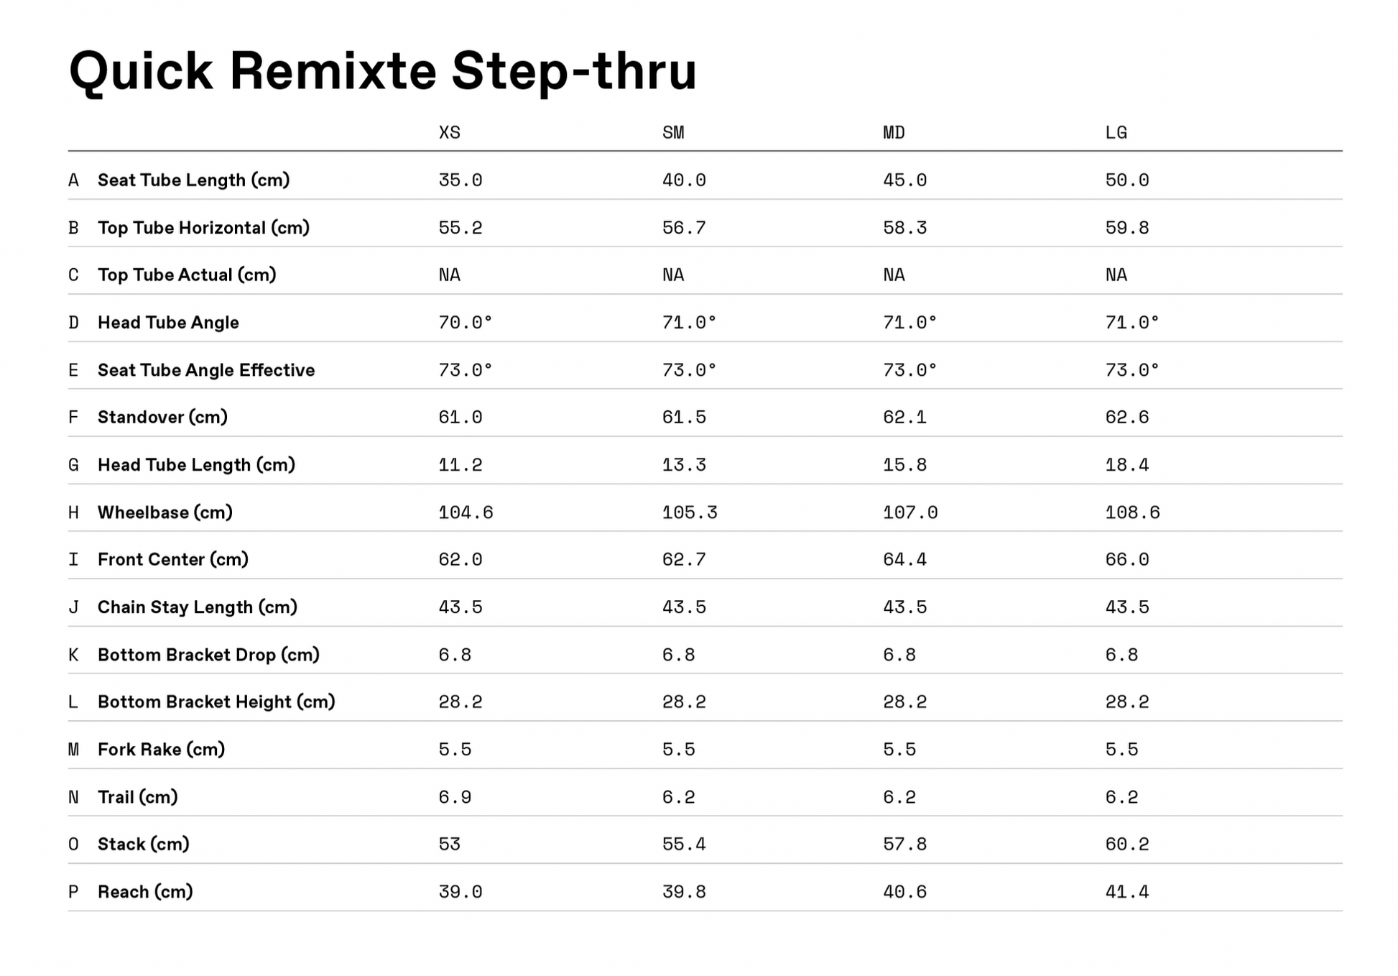Select the Top Tube Horizontal row label
The width and height of the screenshot is (1398, 976).
(203, 228)
